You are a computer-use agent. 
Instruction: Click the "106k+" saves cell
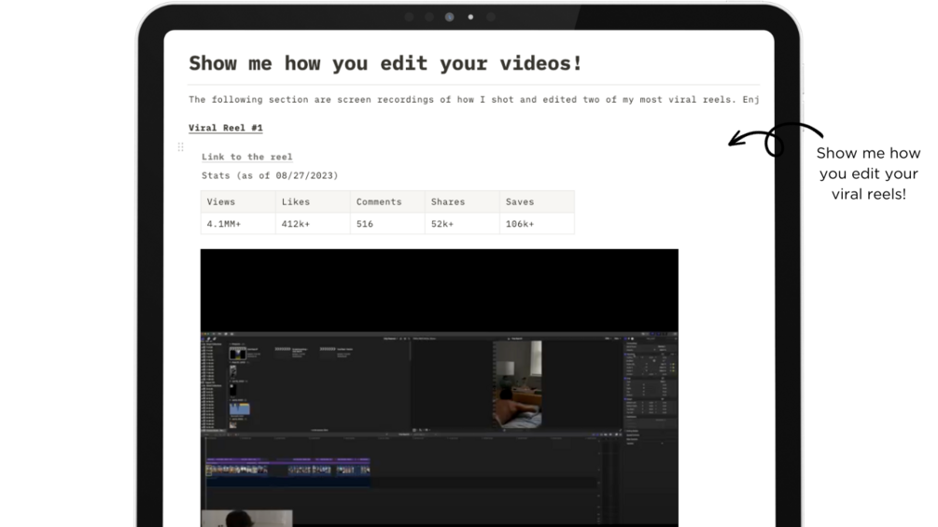click(538, 224)
